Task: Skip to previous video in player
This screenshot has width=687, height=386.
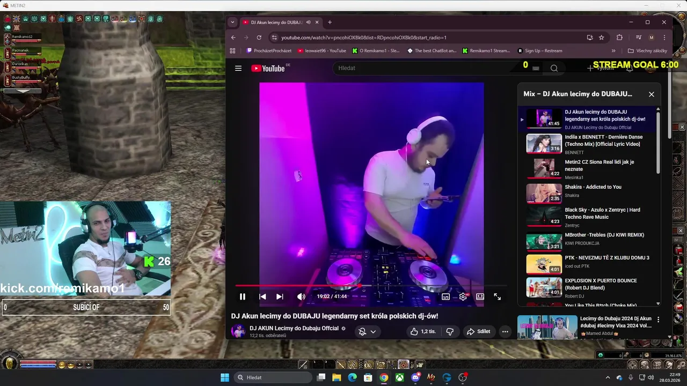Action: click(262, 296)
